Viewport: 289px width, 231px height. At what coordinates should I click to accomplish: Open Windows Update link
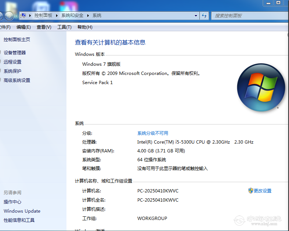click(x=22, y=211)
